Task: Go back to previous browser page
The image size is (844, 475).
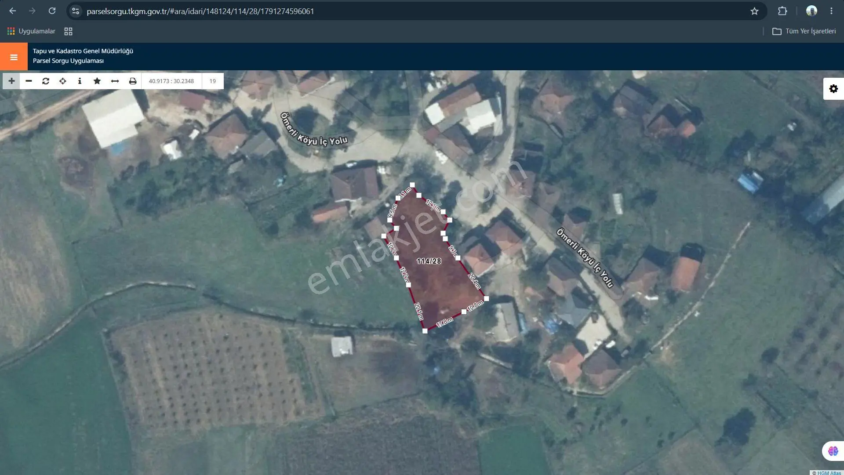Action: [12, 11]
